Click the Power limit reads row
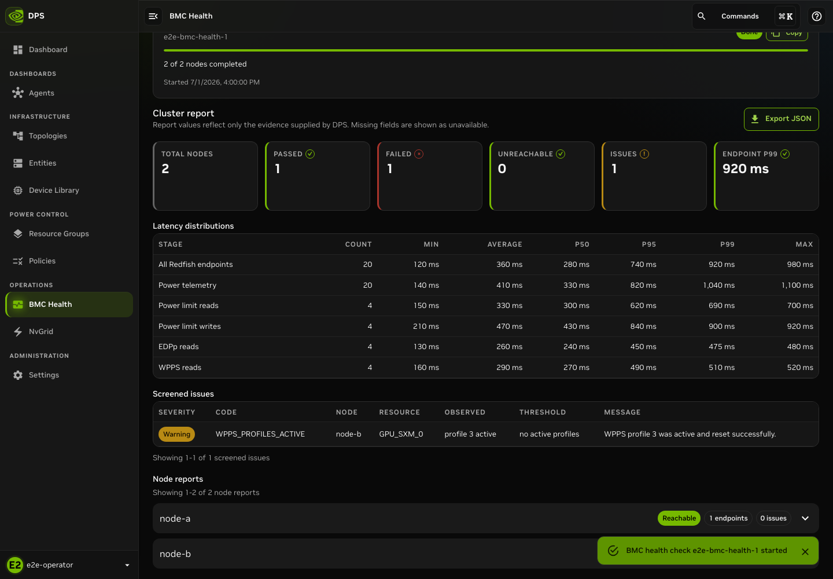833x579 pixels. click(x=486, y=306)
